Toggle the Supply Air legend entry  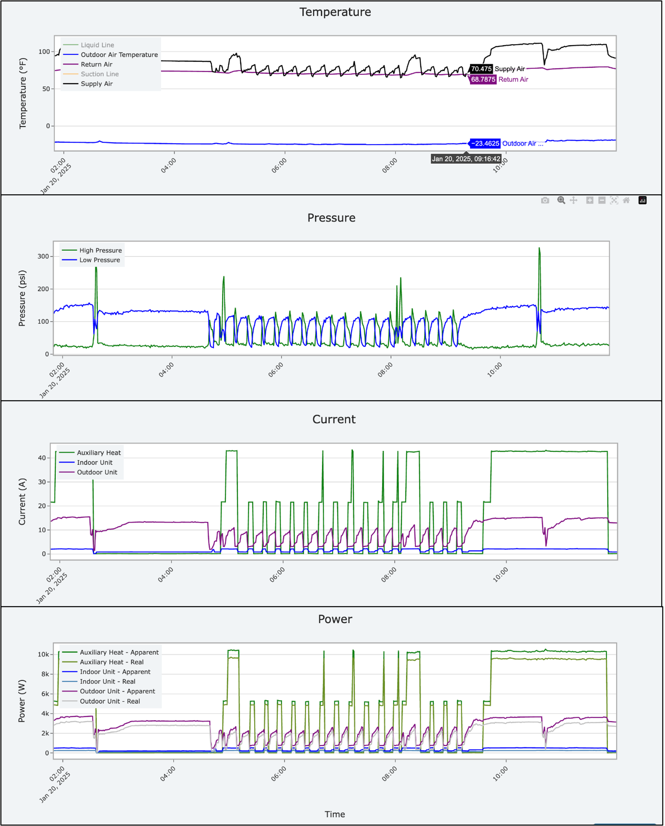tap(96, 83)
